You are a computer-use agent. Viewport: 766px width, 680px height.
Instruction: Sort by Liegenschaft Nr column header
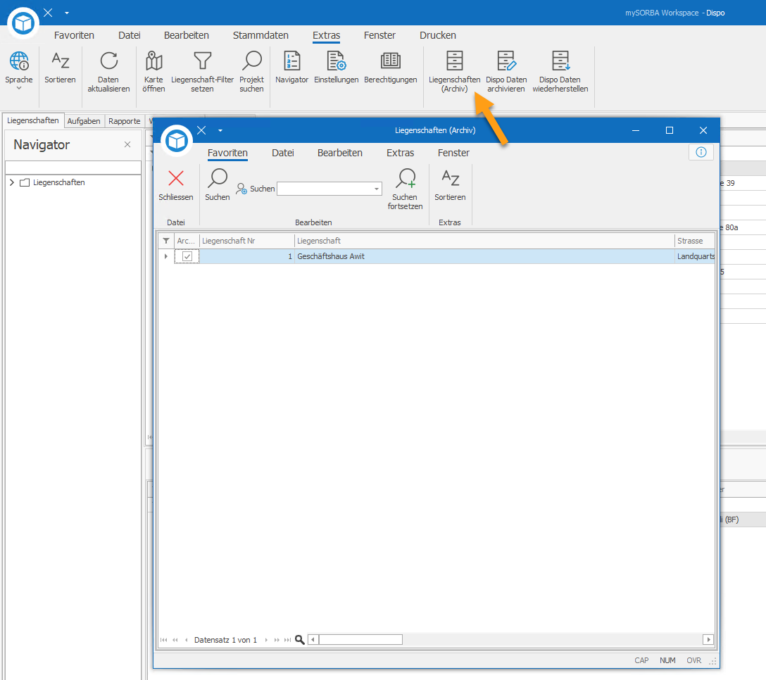pos(246,241)
